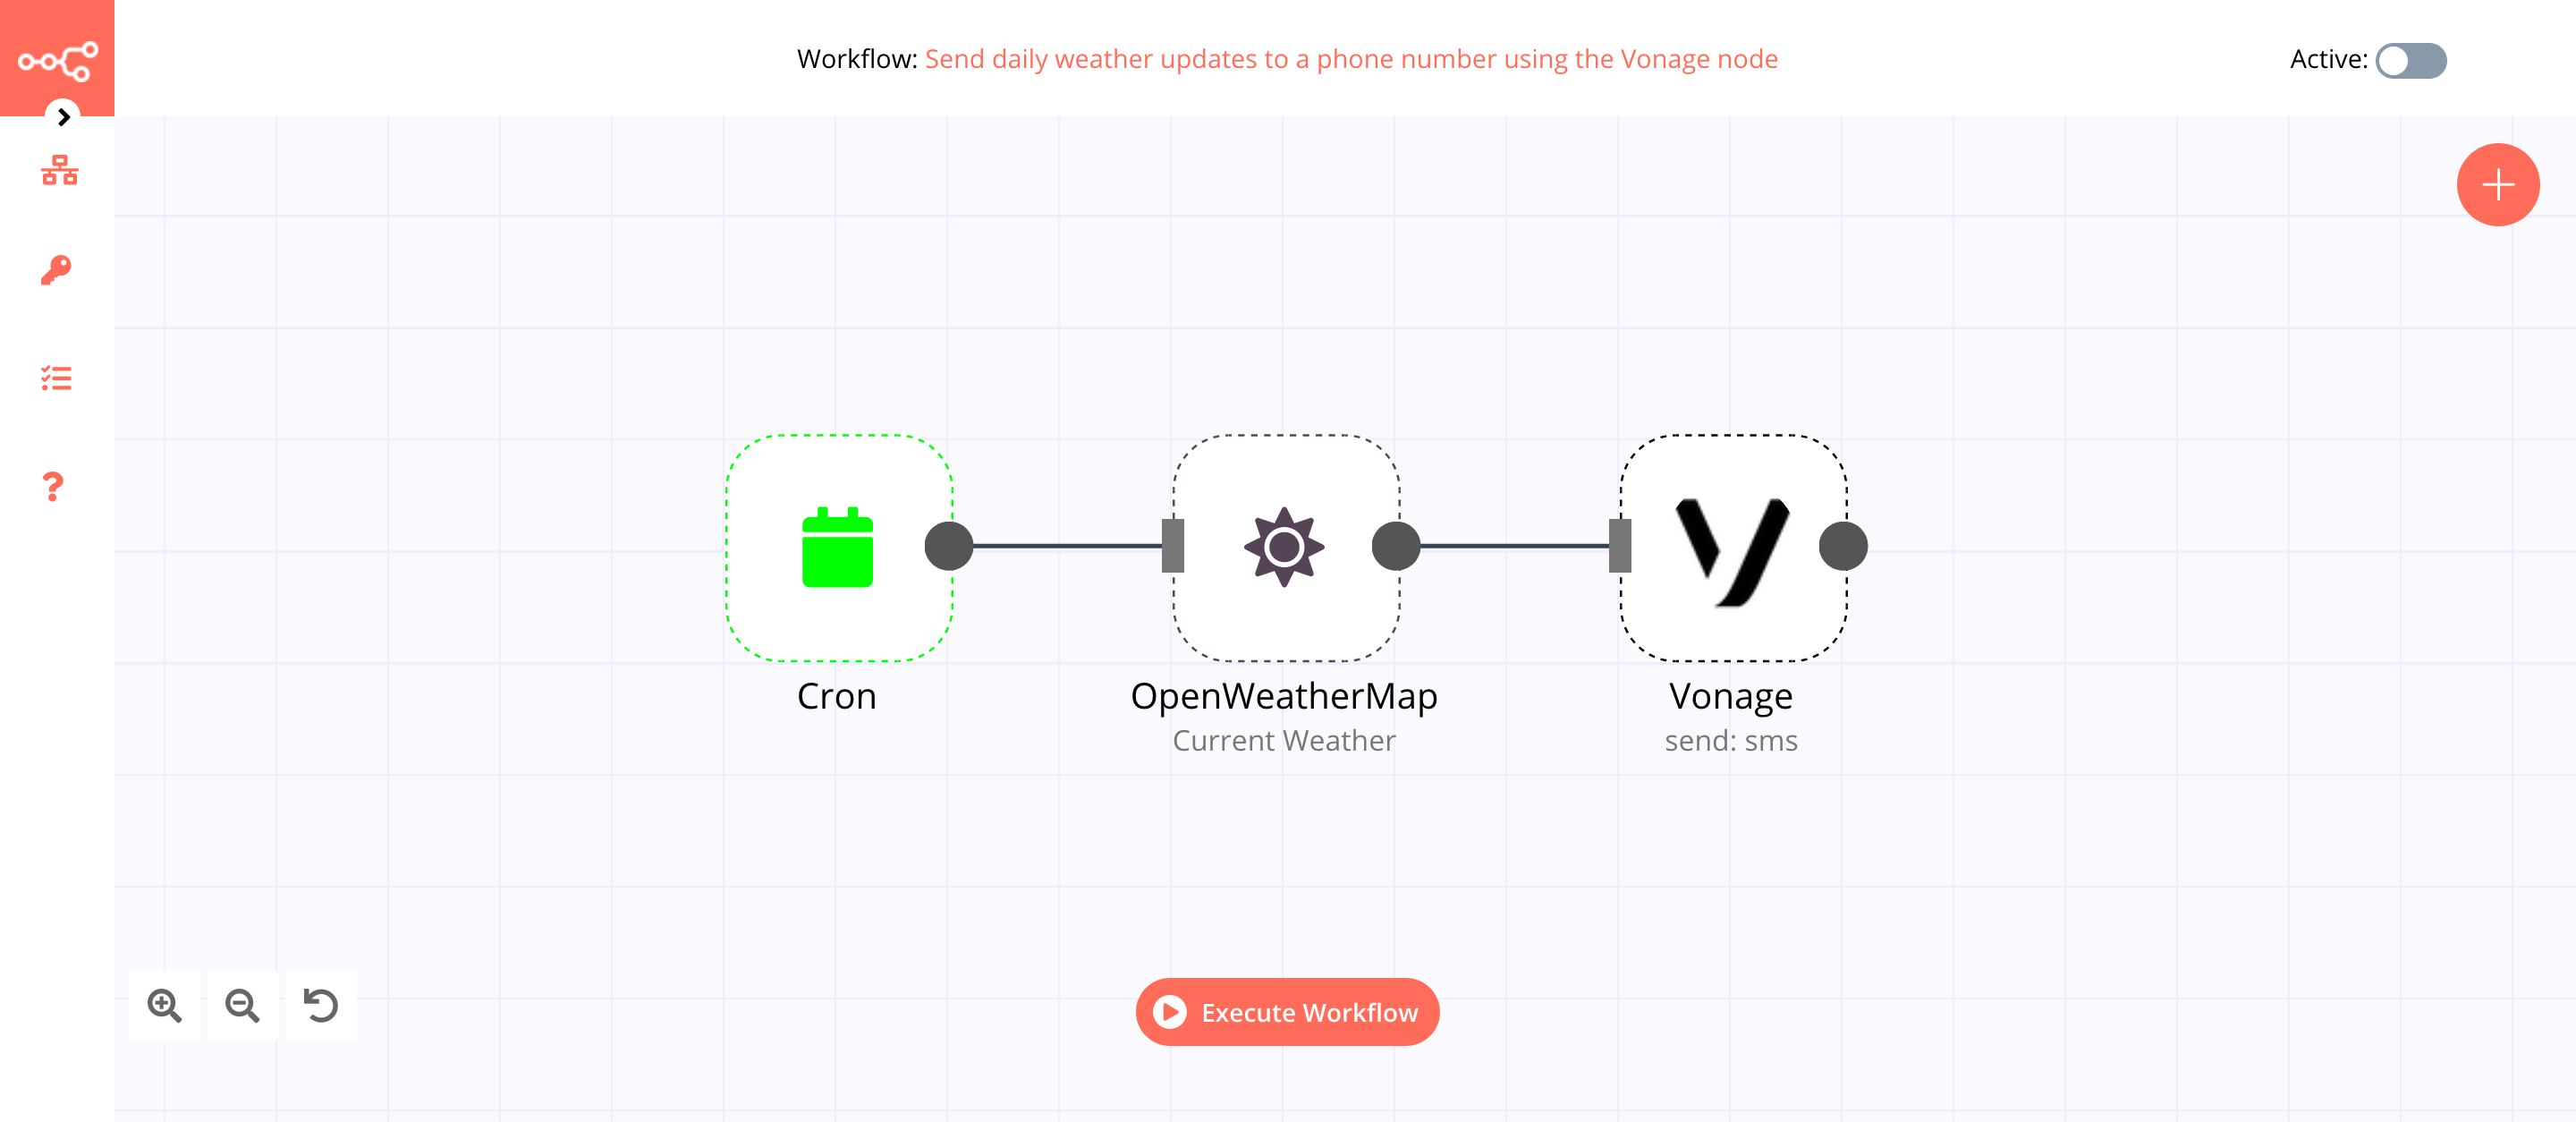Click the network/connections icon in sidebar
This screenshot has height=1122, width=2576.
(x=57, y=169)
